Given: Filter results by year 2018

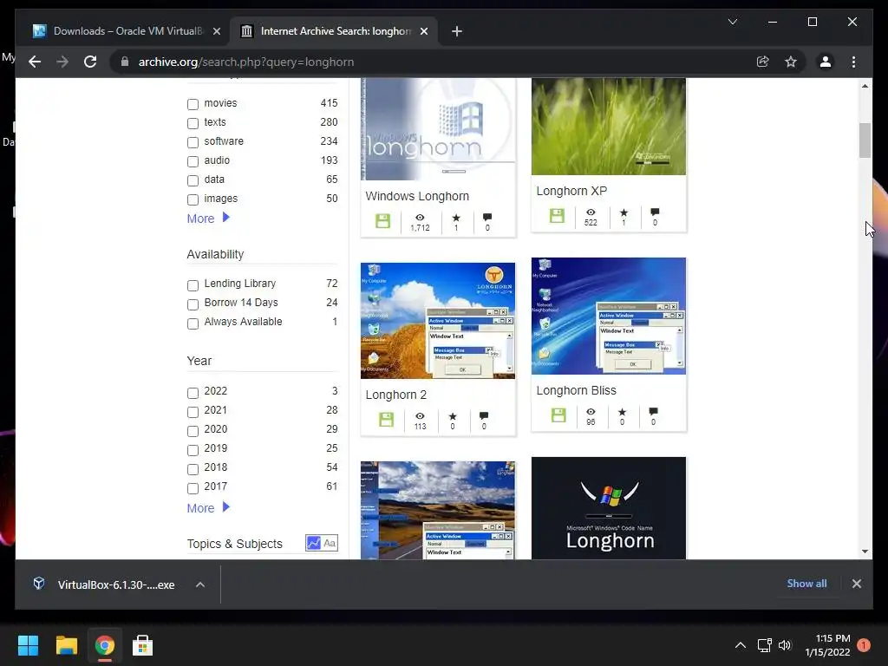Looking at the screenshot, I should (x=193, y=469).
